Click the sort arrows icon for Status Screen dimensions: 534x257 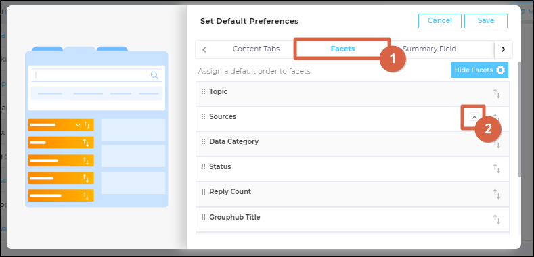pyautogui.click(x=497, y=168)
